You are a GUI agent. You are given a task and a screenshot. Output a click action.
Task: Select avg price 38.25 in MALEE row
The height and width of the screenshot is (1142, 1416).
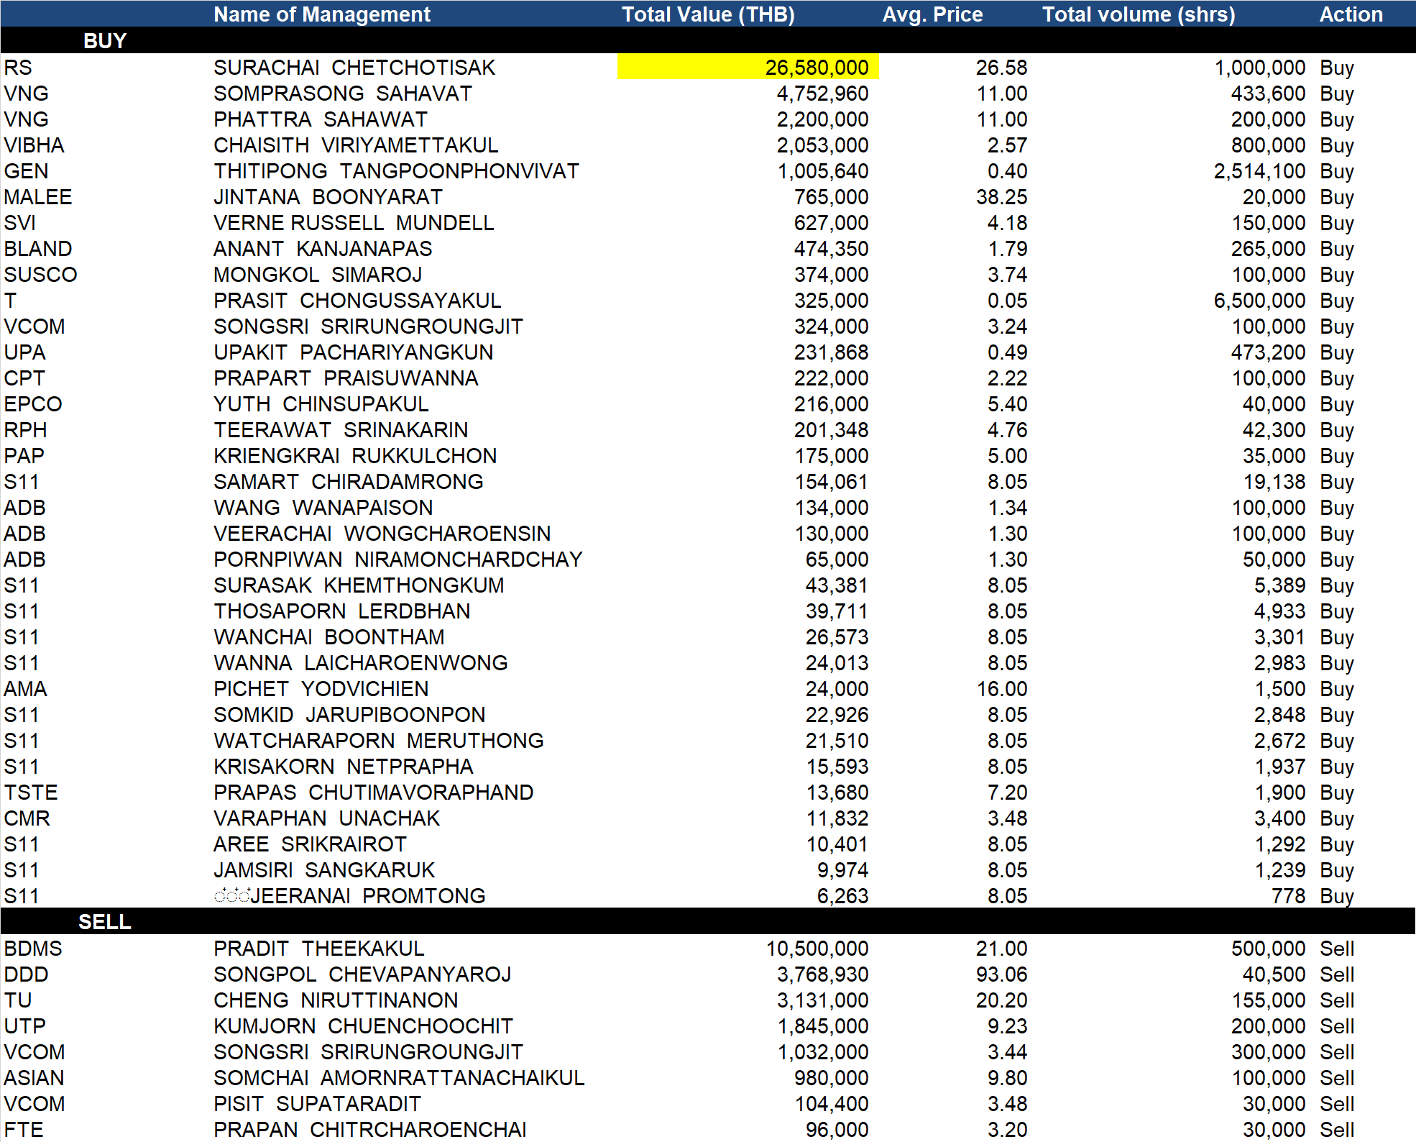(x=1001, y=197)
